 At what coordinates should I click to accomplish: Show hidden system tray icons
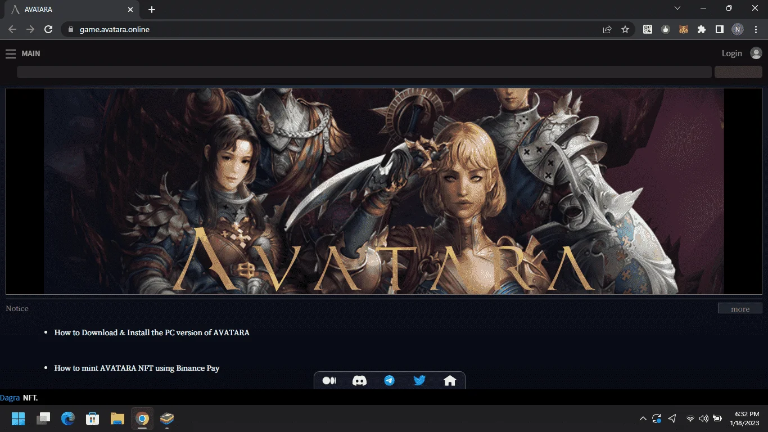click(x=643, y=418)
